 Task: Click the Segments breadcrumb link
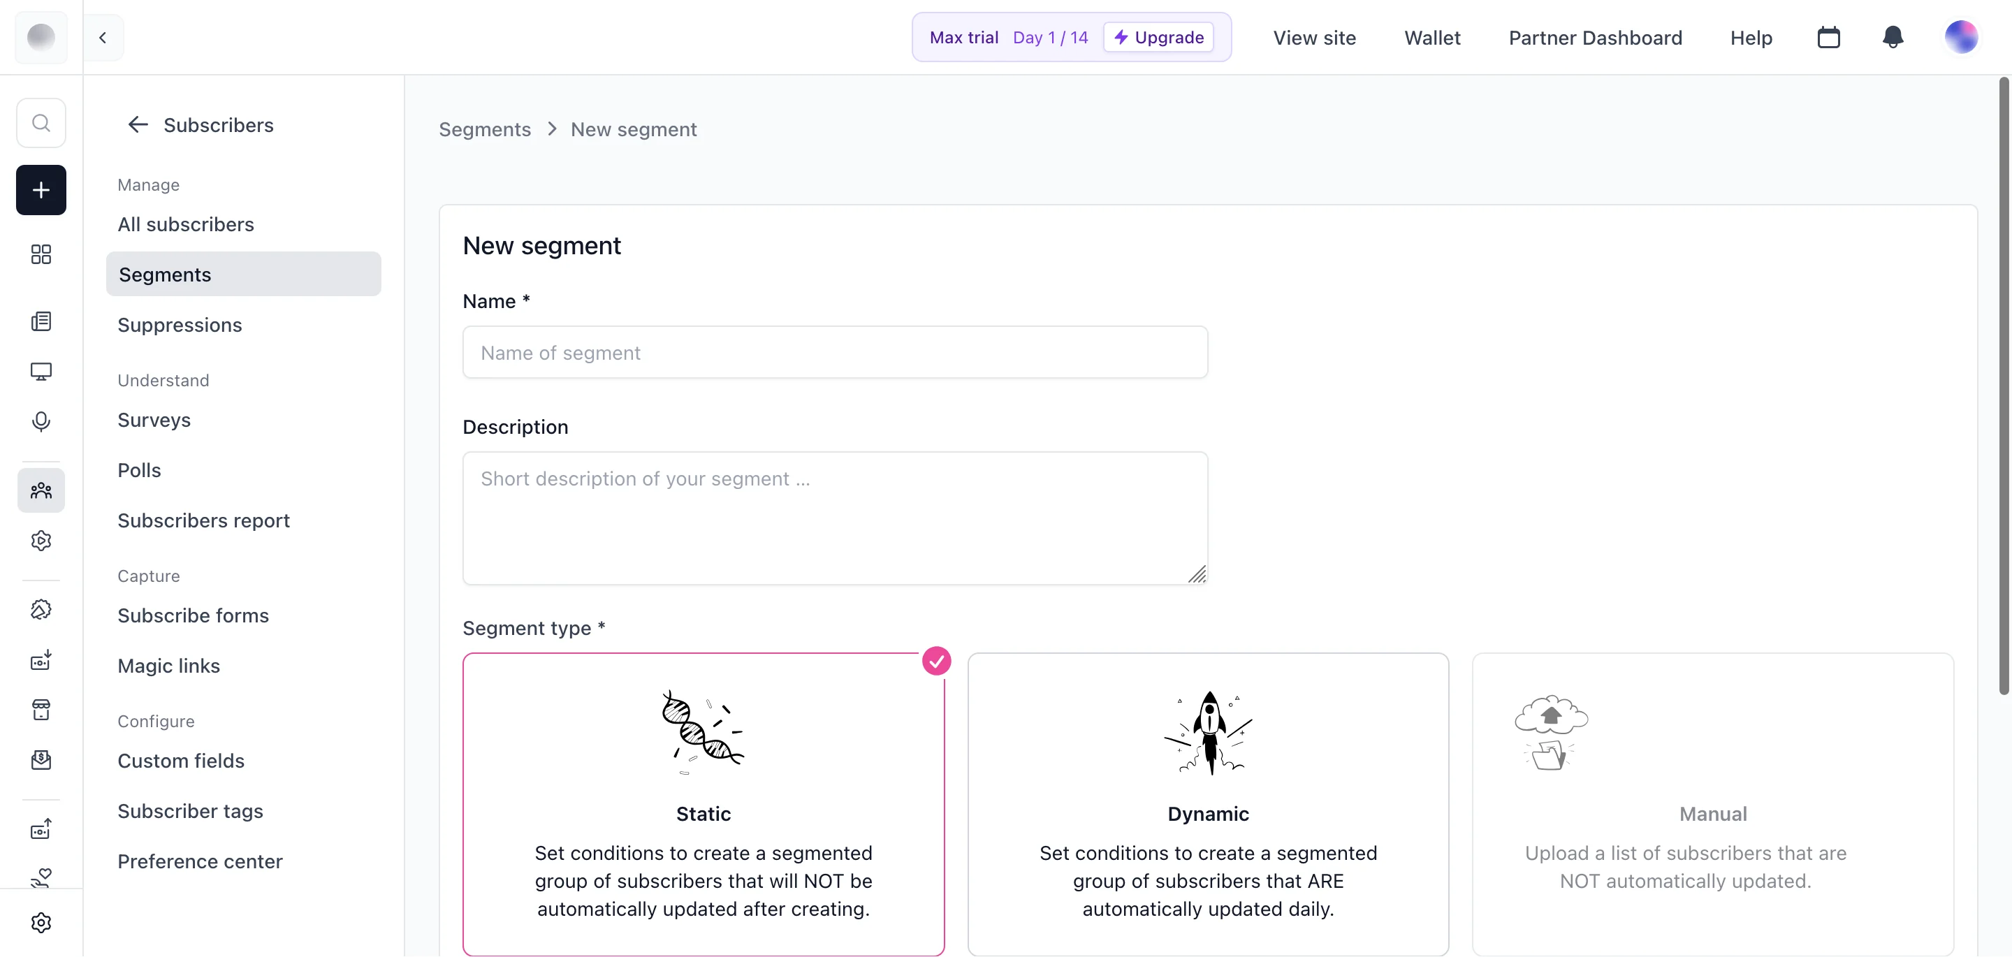pyautogui.click(x=484, y=130)
